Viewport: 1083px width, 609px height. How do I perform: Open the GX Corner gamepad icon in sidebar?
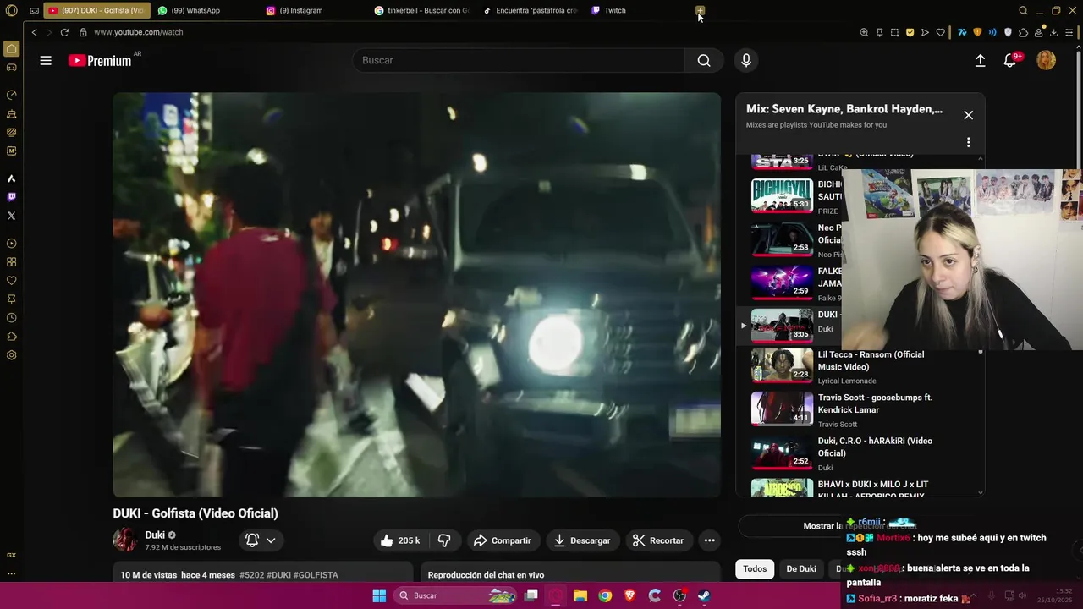coord(11,68)
